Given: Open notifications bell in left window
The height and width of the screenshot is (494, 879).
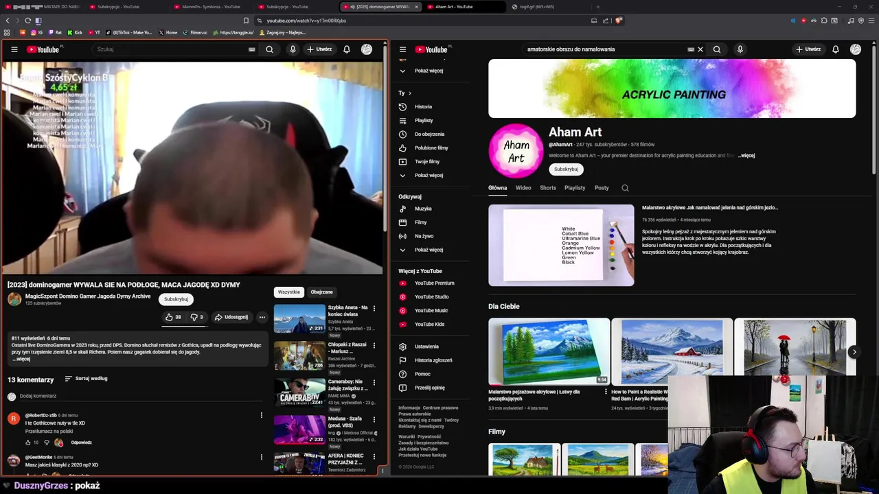Looking at the screenshot, I should (x=347, y=49).
